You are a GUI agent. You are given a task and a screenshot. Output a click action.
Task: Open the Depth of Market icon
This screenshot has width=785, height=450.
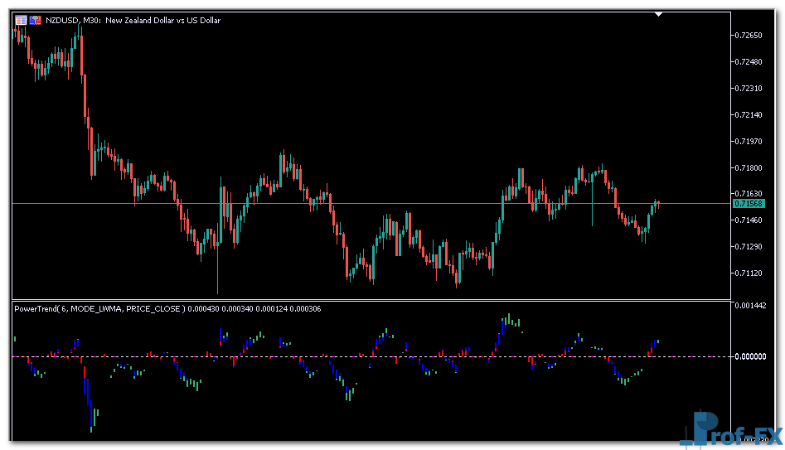click(36, 20)
